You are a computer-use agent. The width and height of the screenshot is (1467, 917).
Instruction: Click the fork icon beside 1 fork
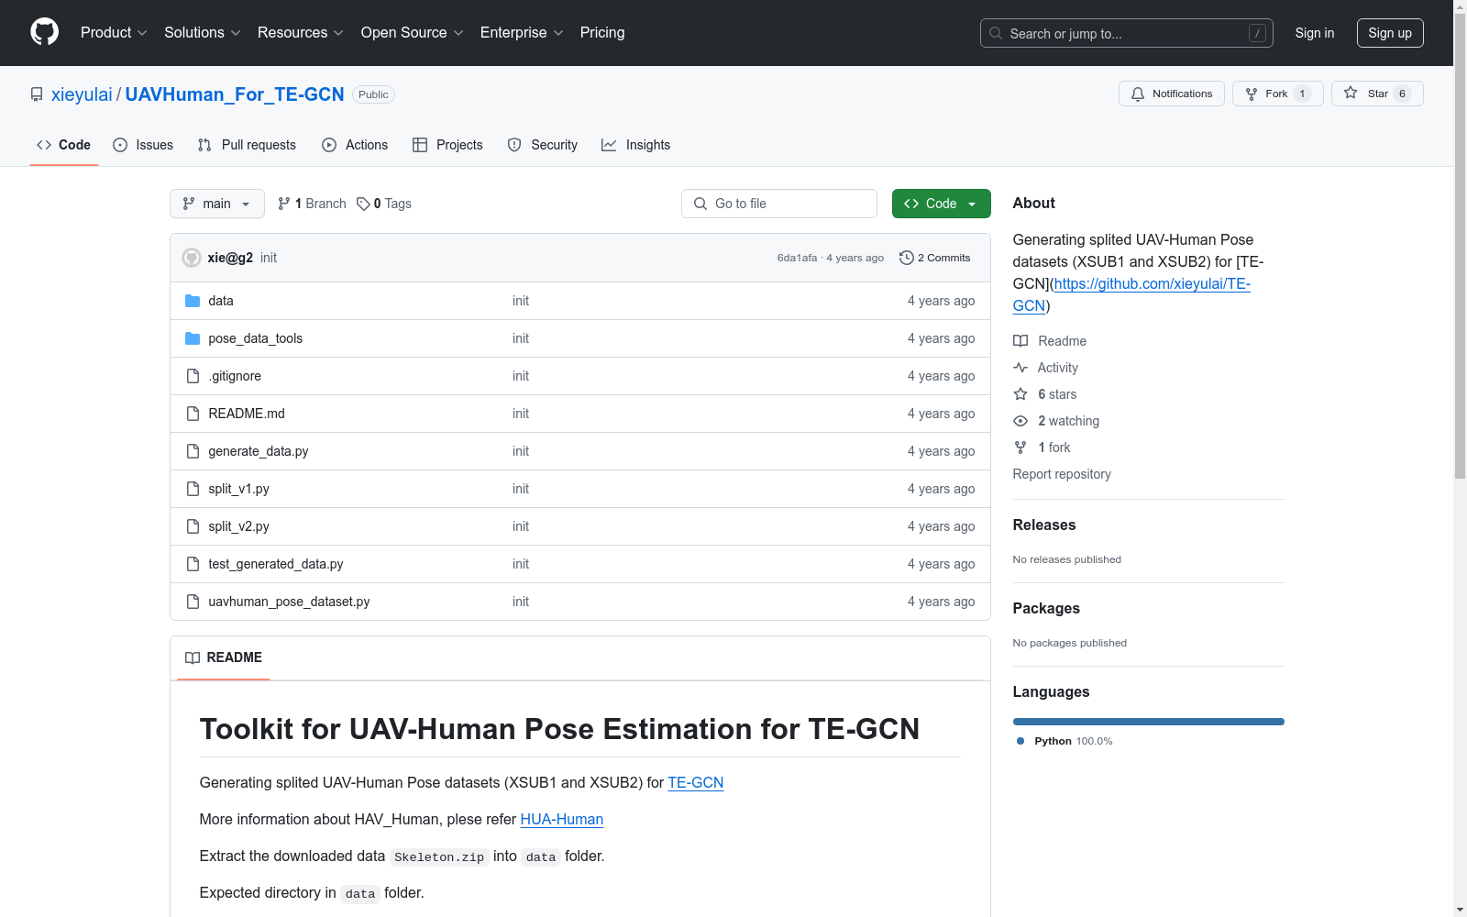1020,447
